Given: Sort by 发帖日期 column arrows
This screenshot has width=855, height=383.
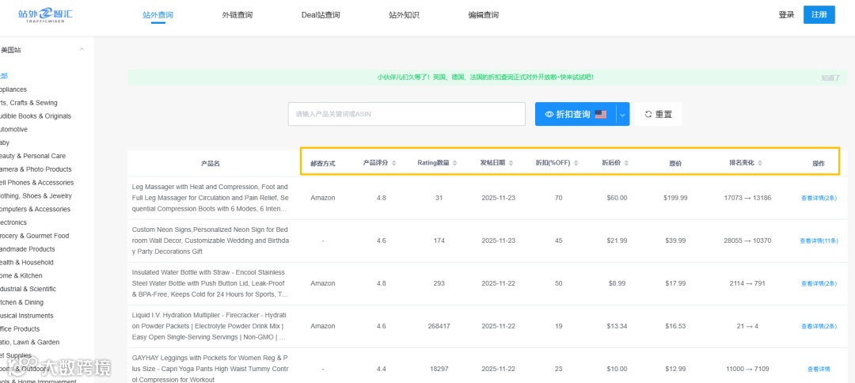Looking at the screenshot, I should point(511,163).
